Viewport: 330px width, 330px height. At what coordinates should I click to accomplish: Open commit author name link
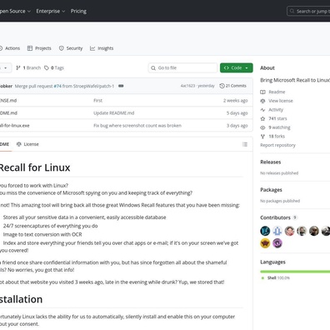(x=6, y=86)
